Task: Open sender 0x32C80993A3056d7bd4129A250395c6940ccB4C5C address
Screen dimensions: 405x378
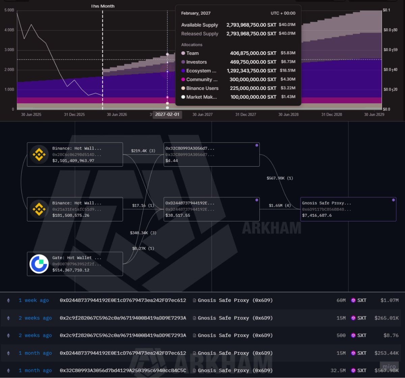Action: click(123, 371)
